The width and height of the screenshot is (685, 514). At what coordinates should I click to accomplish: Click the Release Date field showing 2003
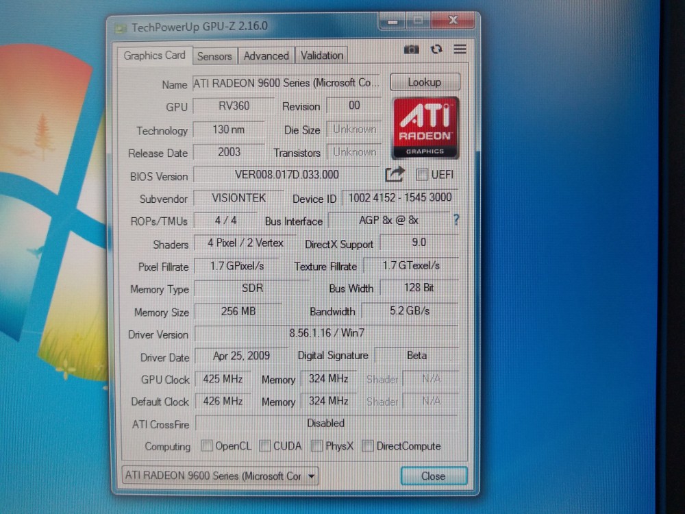[229, 152]
